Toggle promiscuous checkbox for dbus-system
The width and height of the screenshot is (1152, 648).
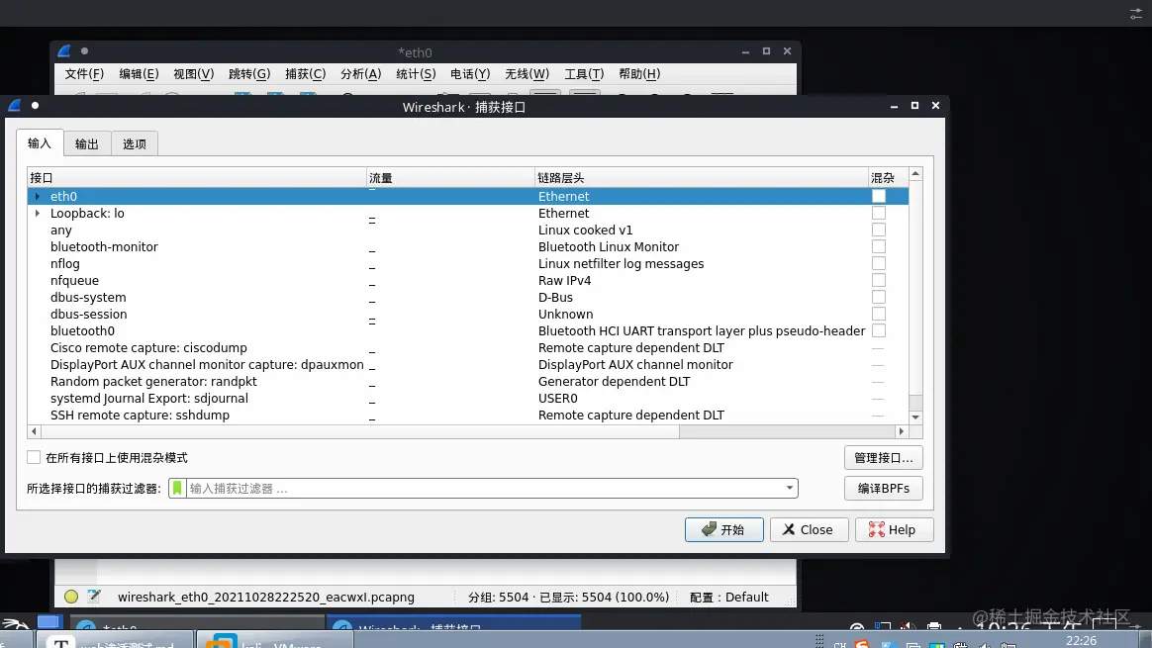click(879, 298)
